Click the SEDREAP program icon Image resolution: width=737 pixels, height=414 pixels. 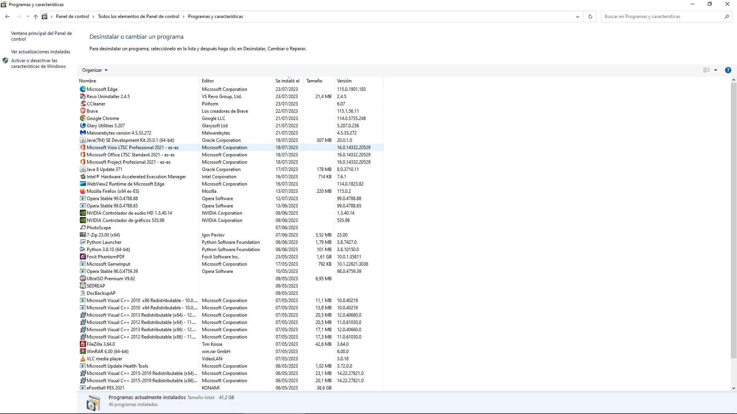pos(83,286)
